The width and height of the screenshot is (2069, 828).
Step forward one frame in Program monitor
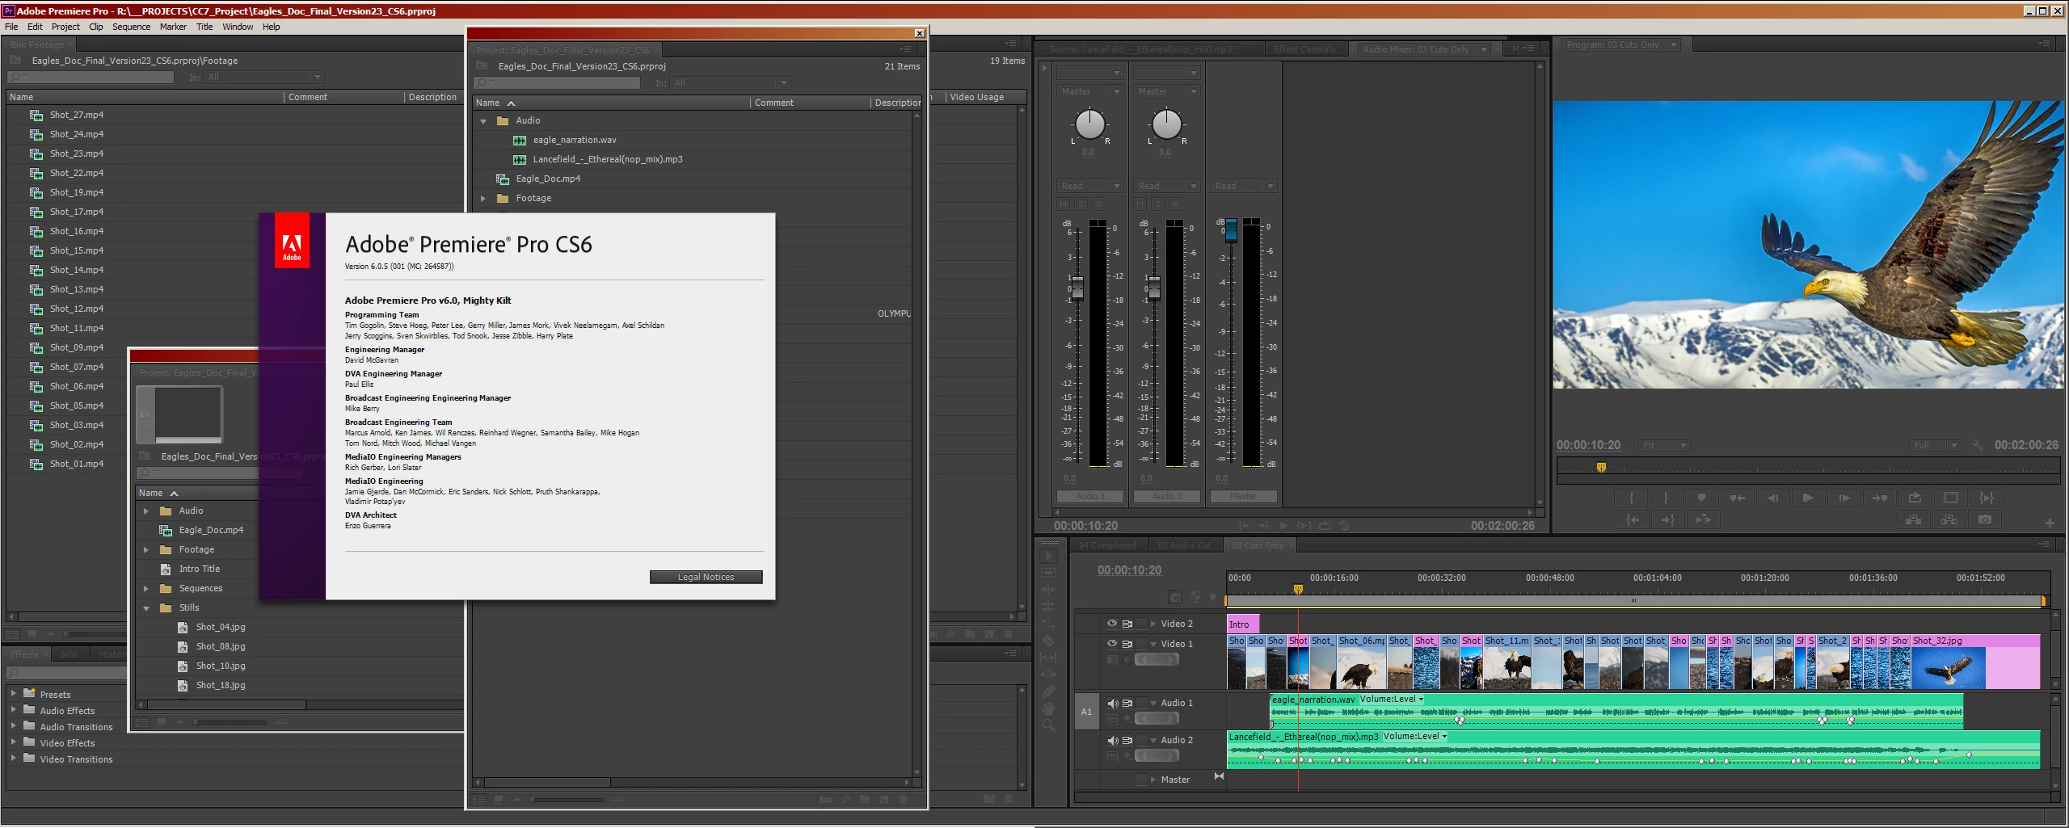[1844, 498]
